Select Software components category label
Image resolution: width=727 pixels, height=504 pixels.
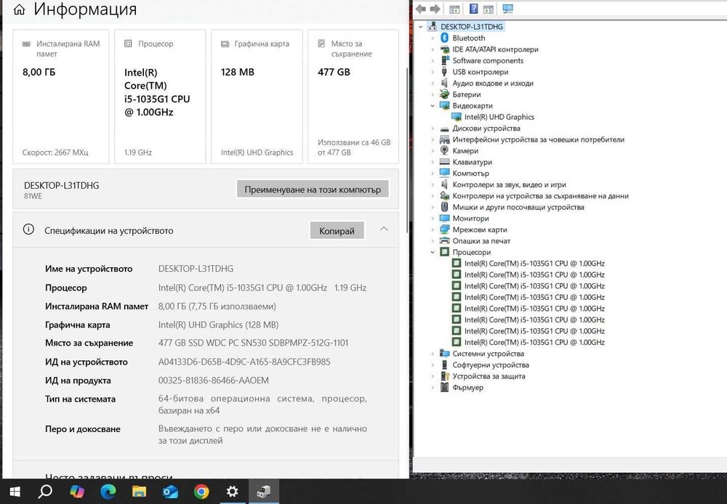point(488,61)
